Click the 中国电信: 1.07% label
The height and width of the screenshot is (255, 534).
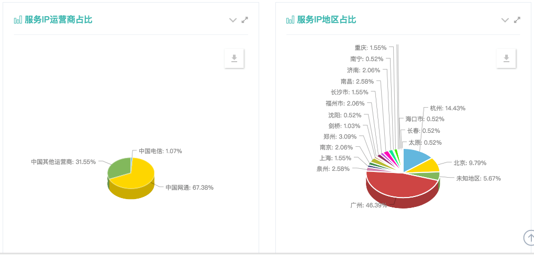[160, 151]
